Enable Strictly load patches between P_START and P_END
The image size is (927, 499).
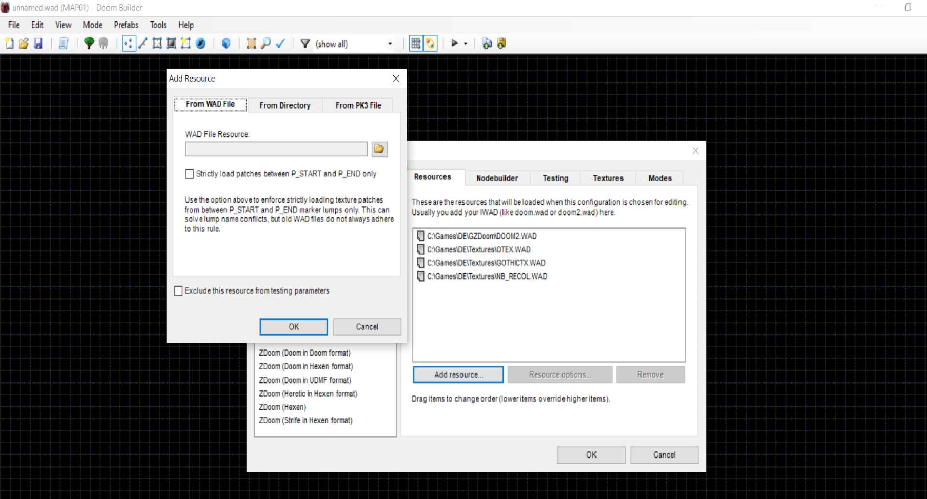[x=189, y=174]
